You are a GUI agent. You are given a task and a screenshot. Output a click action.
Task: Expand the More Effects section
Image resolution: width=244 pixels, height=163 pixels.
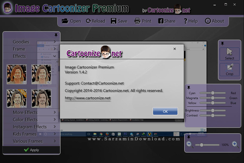coord(31,112)
